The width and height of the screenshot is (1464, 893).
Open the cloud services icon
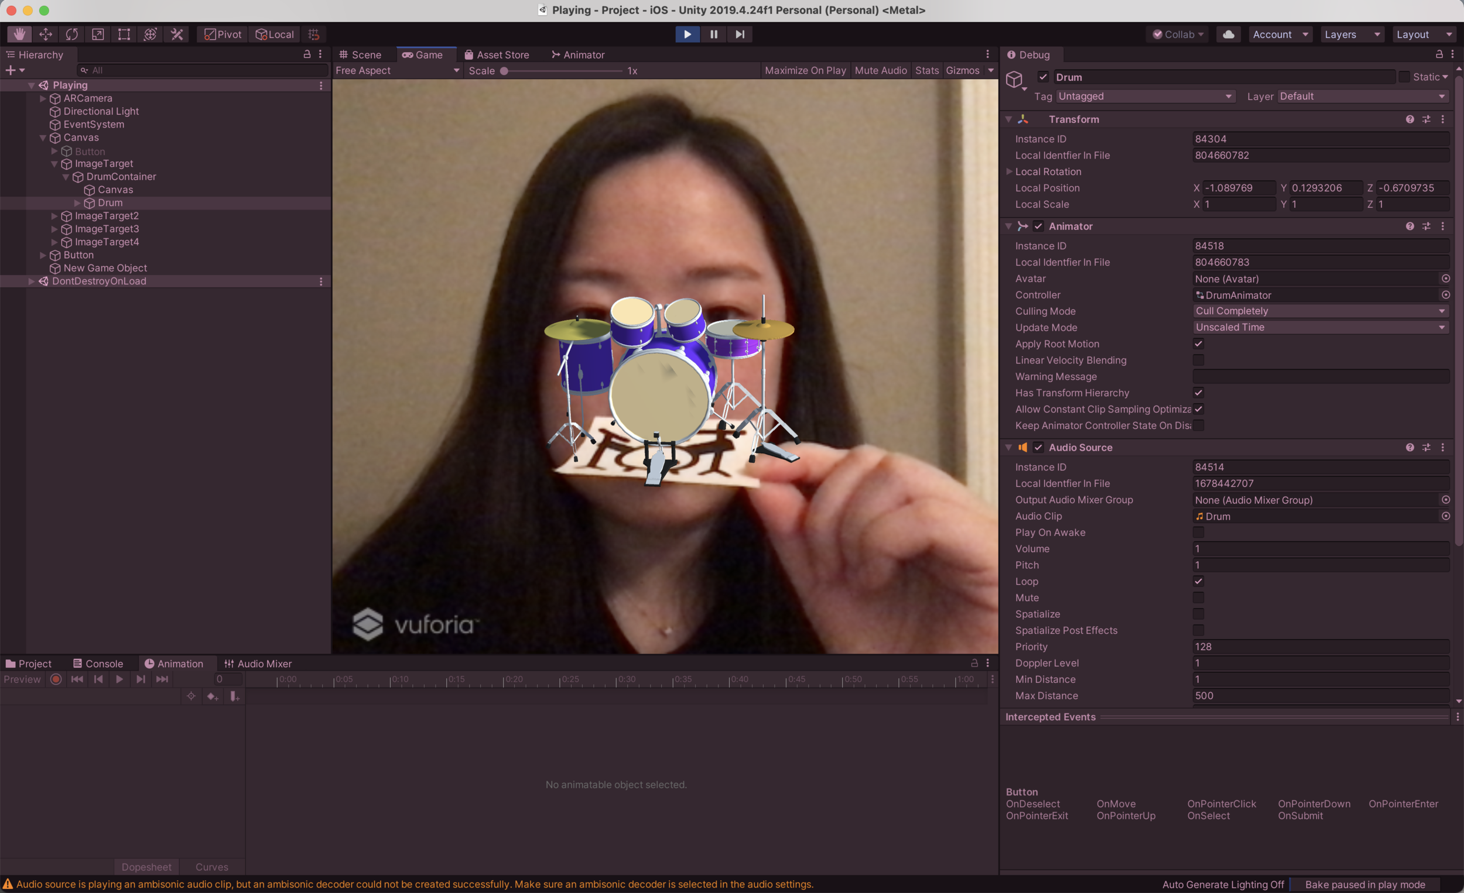(x=1228, y=35)
